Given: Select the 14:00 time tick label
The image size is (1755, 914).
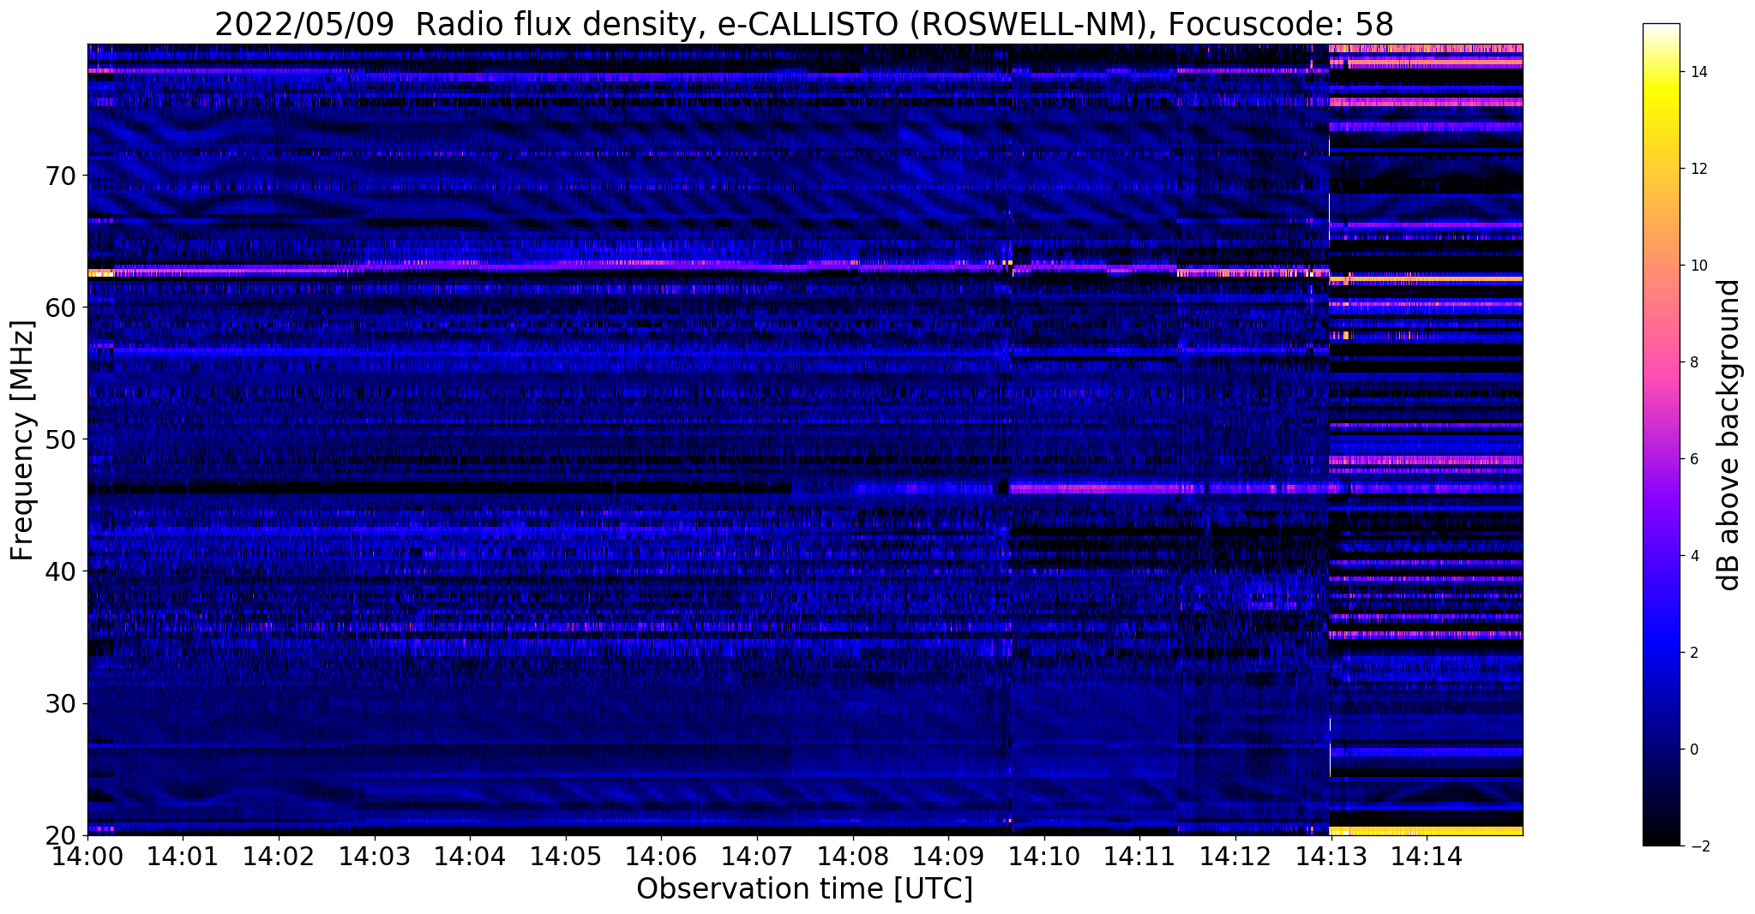Looking at the screenshot, I should point(87,855).
